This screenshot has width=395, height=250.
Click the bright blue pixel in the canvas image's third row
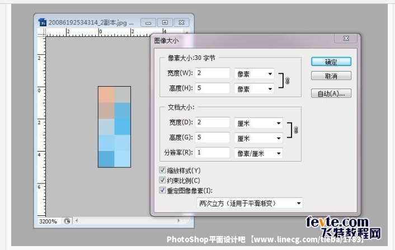click(x=123, y=127)
